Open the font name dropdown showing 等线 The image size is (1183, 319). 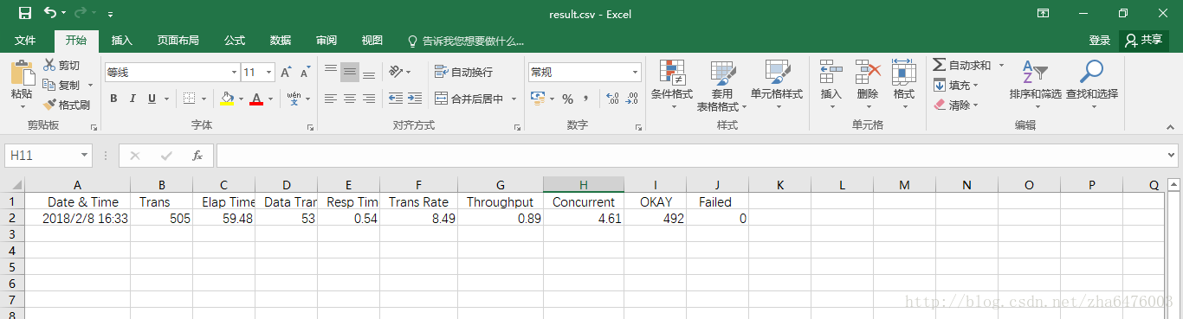pyautogui.click(x=234, y=73)
